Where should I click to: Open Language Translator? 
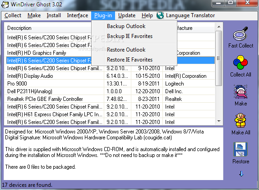[190, 15]
